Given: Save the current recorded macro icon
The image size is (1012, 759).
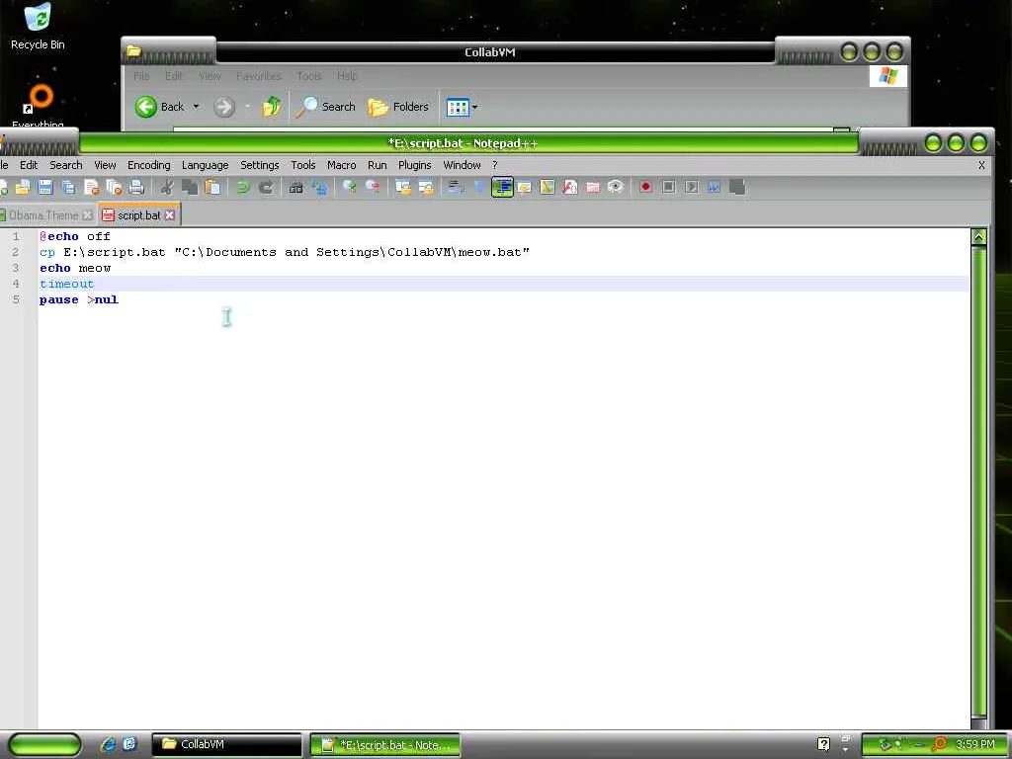Looking at the screenshot, I should pyautogui.click(x=737, y=187).
